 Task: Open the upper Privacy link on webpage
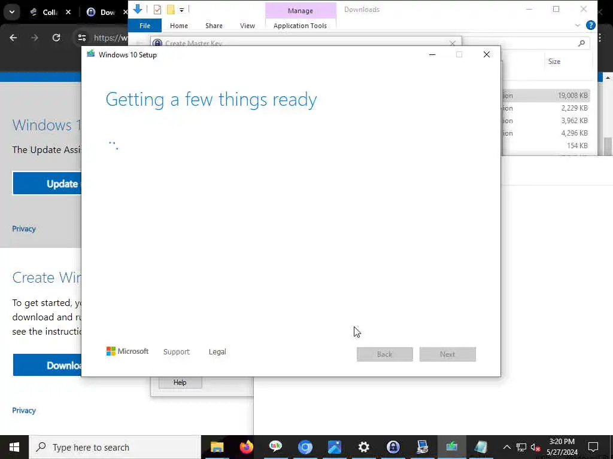pyautogui.click(x=24, y=229)
